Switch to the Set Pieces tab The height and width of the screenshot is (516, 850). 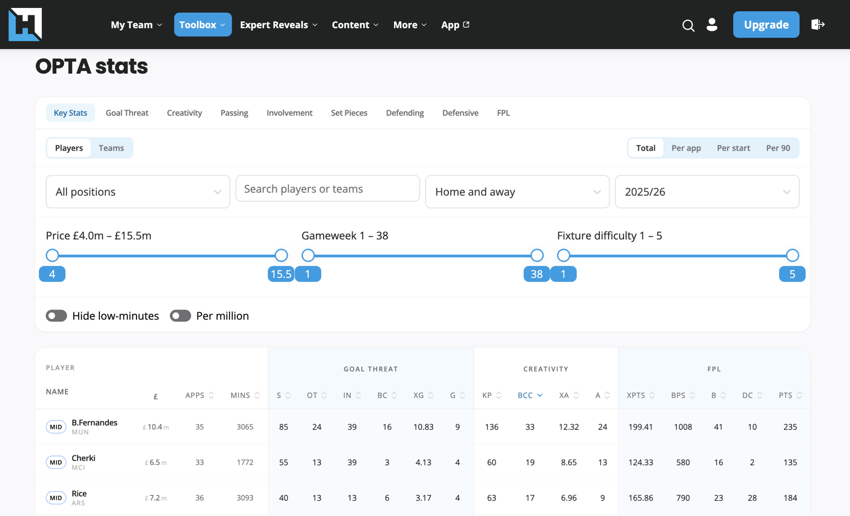pos(349,113)
